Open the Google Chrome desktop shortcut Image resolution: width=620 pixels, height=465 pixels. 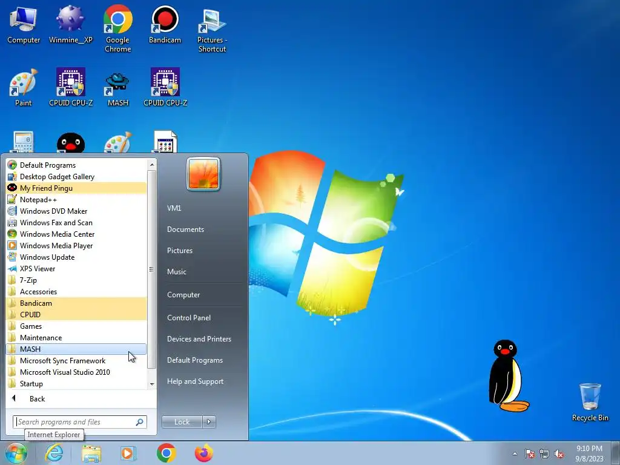click(117, 29)
